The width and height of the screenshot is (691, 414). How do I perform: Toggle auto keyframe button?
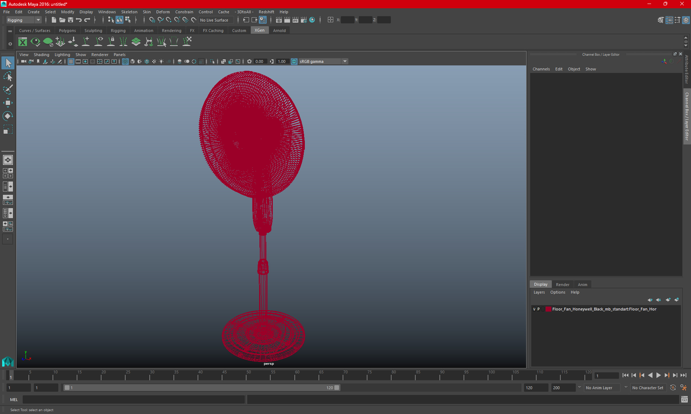673,388
